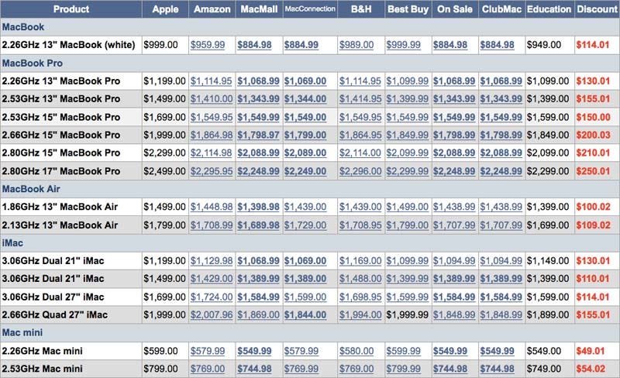The image size is (620, 378).
Task: Open Best Buy's $999.99 white MacBook link
Action: pos(403,45)
